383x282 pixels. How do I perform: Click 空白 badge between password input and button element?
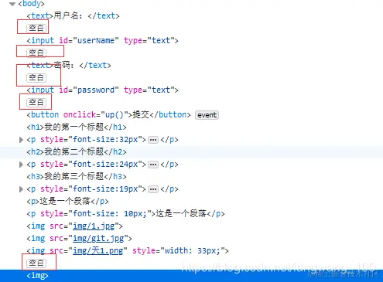[x=36, y=102]
